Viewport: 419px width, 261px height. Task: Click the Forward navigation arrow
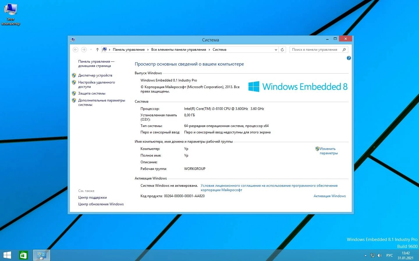pos(84,50)
